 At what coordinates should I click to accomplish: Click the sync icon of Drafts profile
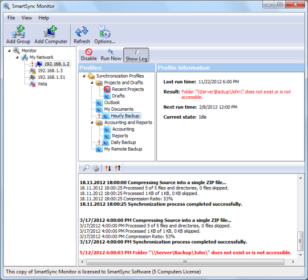pyautogui.click(x=107, y=96)
